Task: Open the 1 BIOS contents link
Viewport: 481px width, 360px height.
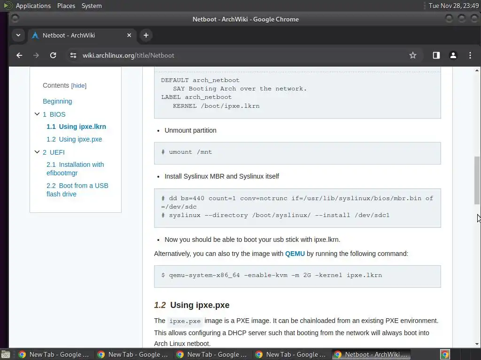Action: click(54, 114)
